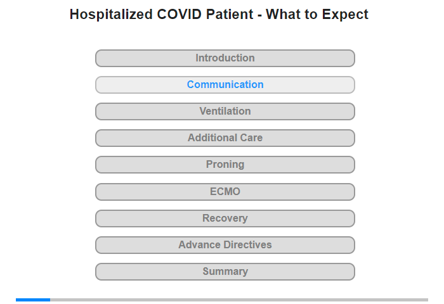Open the Introduction section
Image resolution: width=444 pixels, height=304 pixels.
225,58
